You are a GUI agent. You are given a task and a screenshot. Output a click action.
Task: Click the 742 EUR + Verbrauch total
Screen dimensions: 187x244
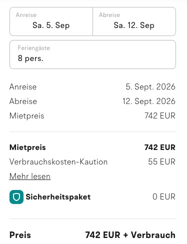[130, 235]
